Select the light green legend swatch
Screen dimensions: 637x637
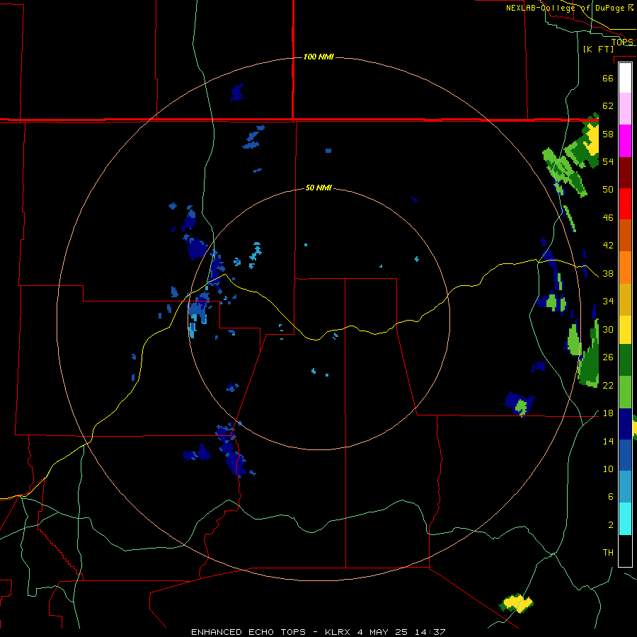click(625, 392)
